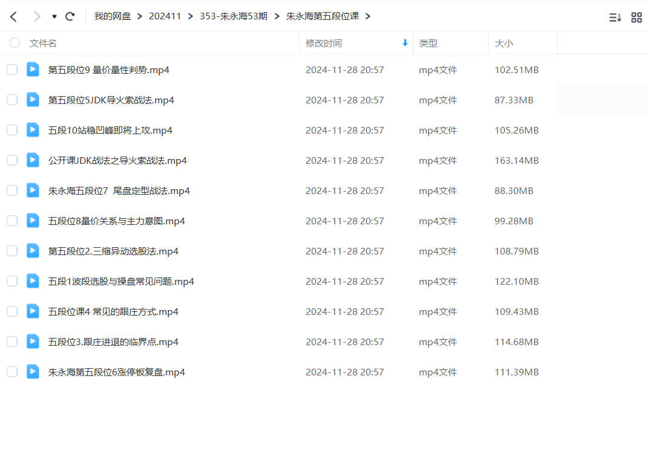Click video icon of 第五段位9 量价量性判势.mp4

tap(33, 70)
